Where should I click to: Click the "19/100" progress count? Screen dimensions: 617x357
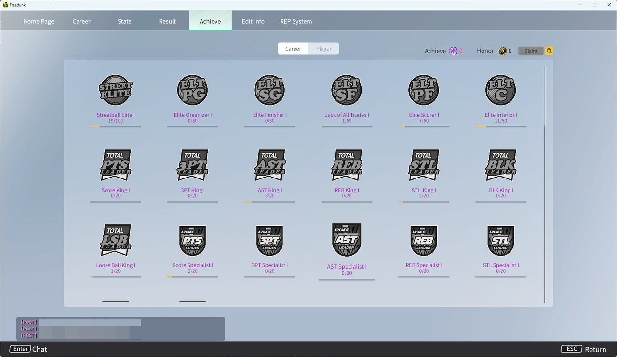pyautogui.click(x=116, y=121)
